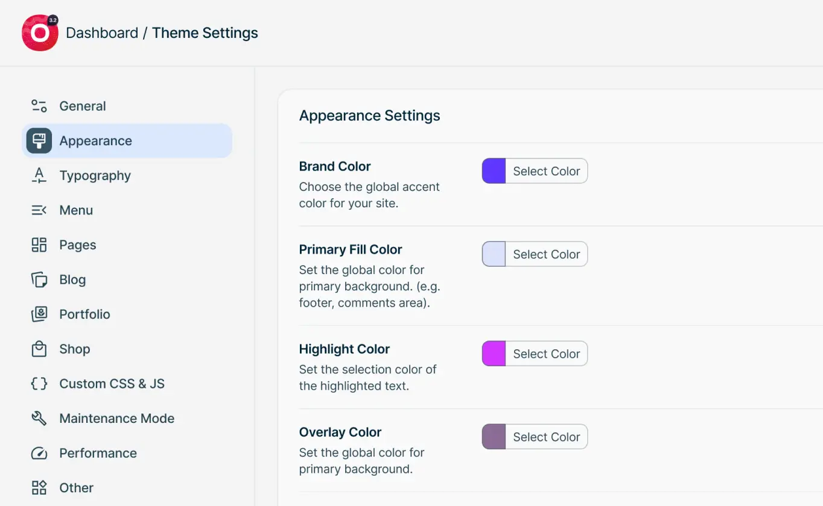This screenshot has height=506, width=823.
Task: Select the Maintenance Mode wrench icon
Action: (39, 418)
